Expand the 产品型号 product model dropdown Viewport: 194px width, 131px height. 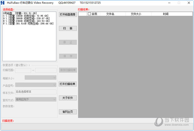(x=36, y=85)
